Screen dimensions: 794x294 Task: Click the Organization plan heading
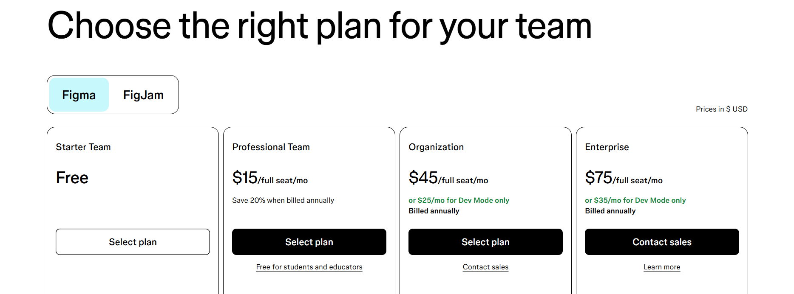pyautogui.click(x=436, y=147)
